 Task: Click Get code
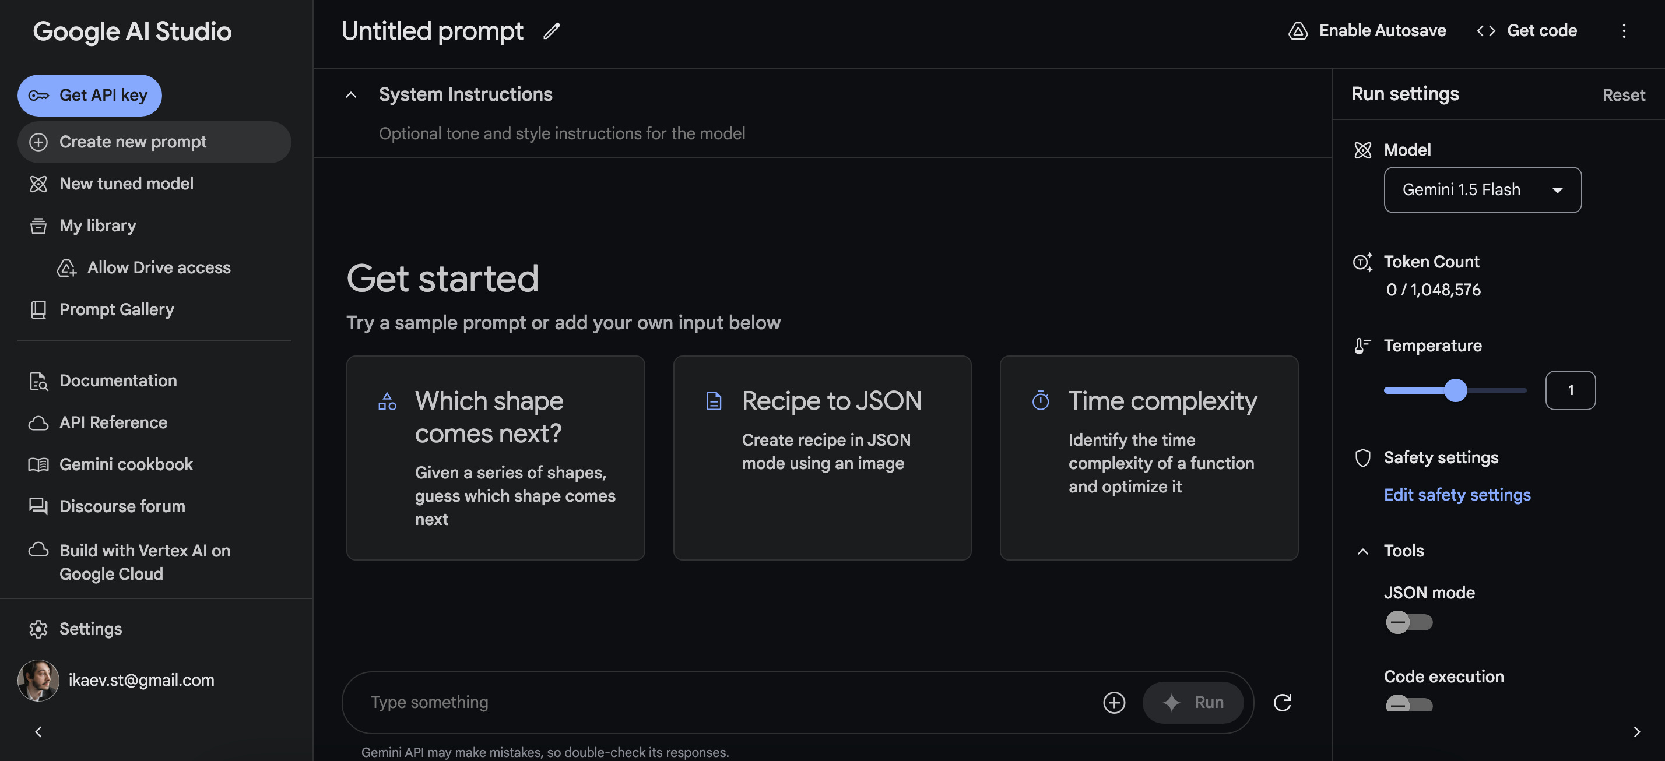(x=1527, y=31)
